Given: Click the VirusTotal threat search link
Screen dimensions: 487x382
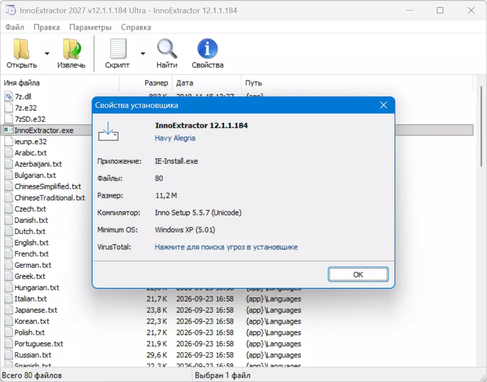Looking at the screenshot, I should coord(226,247).
